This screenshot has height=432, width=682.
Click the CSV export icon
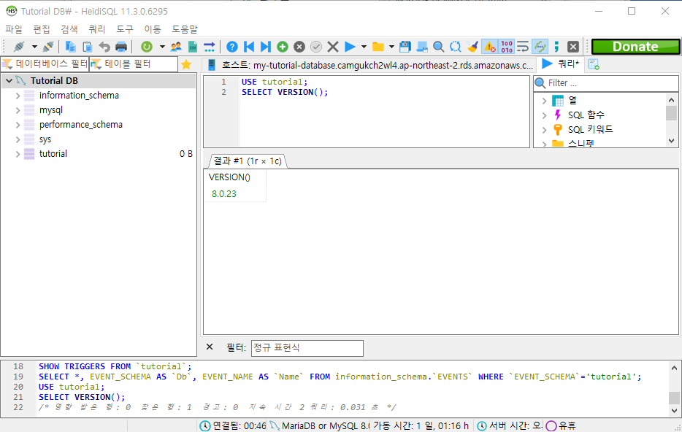coord(193,47)
